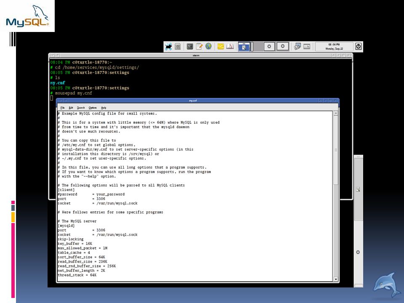Viewport: 404px width, 303px height.
Task: Open the dictionary book icon
Action: pyautogui.click(x=230, y=46)
